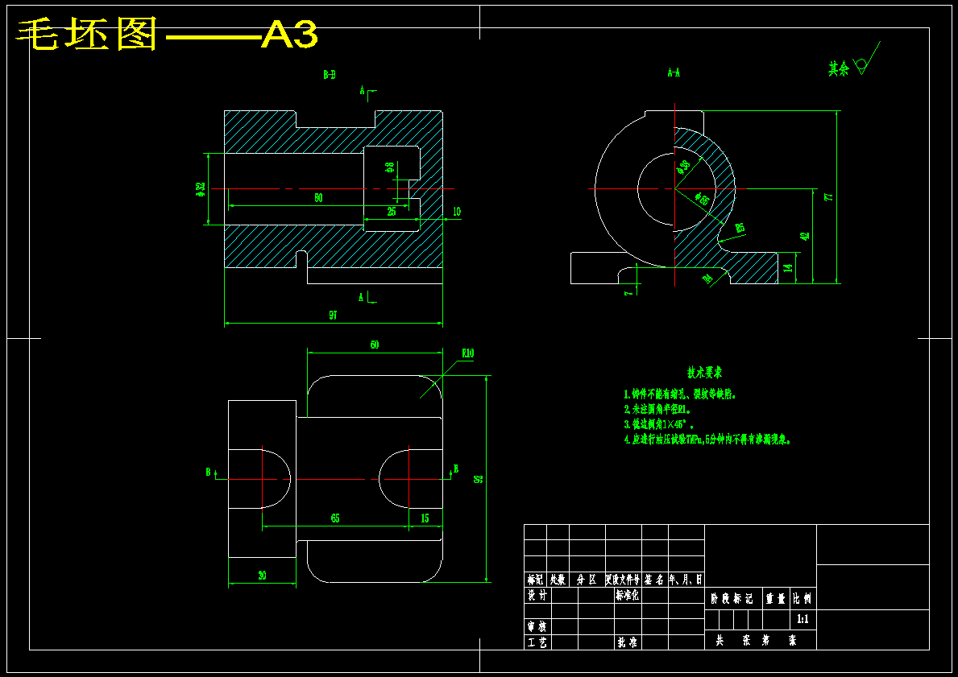Select the 25 dimension in B-B section
The height and width of the screenshot is (677, 958).
[392, 212]
